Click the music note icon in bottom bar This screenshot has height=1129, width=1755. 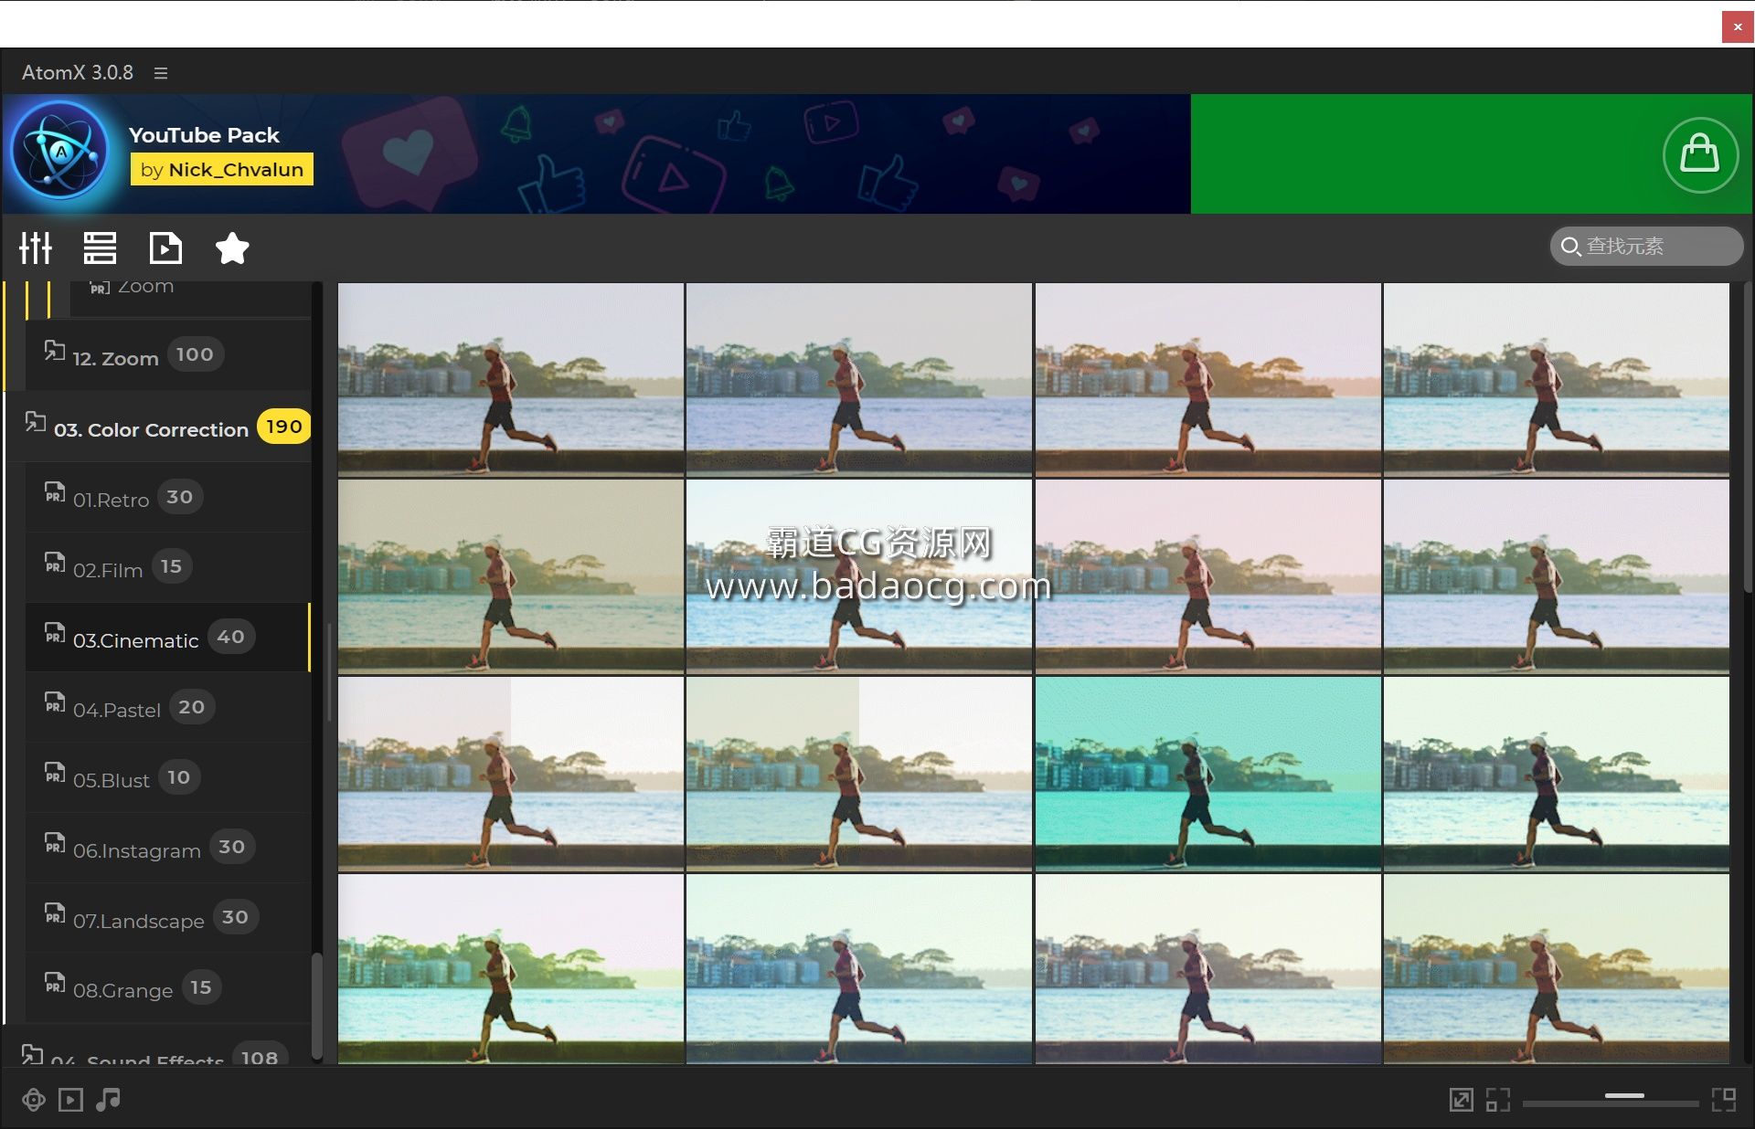pos(108,1100)
